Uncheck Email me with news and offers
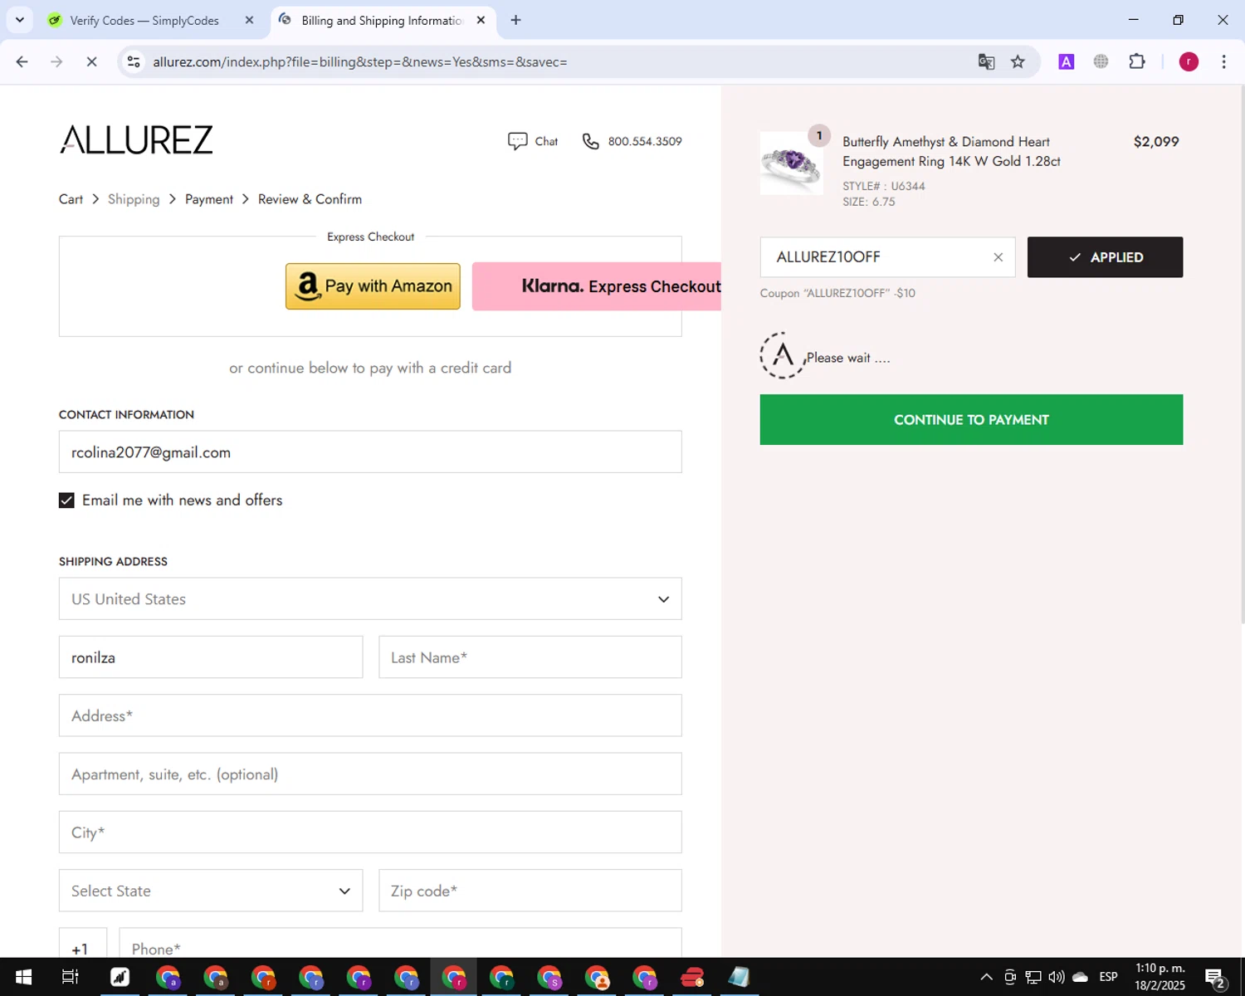The image size is (1245, 996). click(x=66, y=500)
